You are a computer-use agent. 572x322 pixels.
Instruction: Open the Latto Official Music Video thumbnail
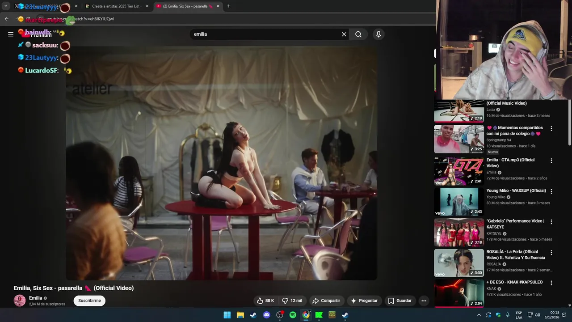point(459,110)
